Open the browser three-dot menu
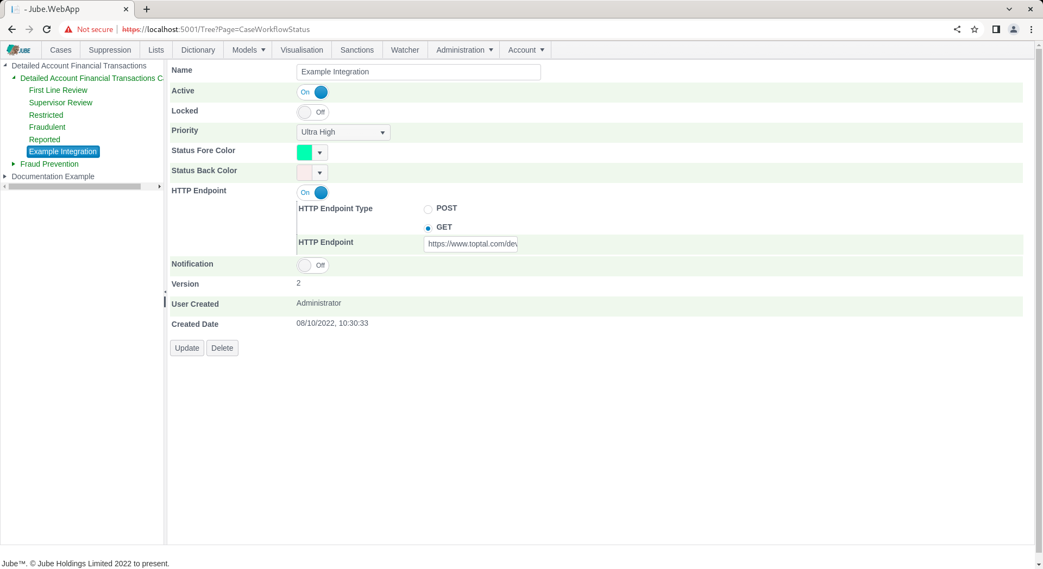The image size is (1043, 569). (1031, 29)
